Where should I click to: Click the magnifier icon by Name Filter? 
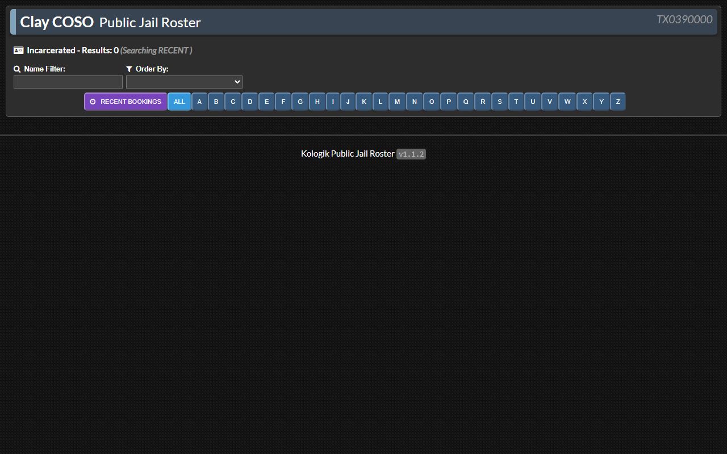[17, 69]
